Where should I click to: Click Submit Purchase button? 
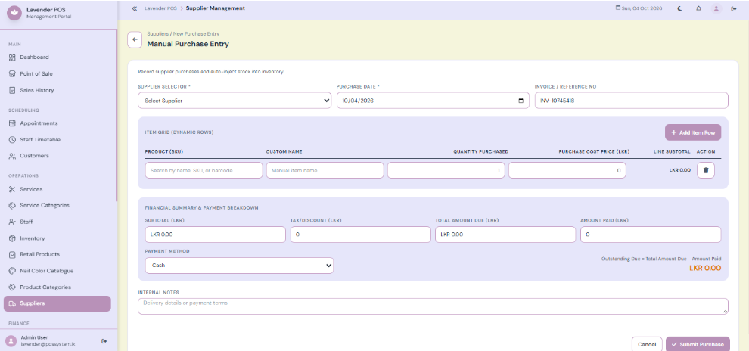698,344
